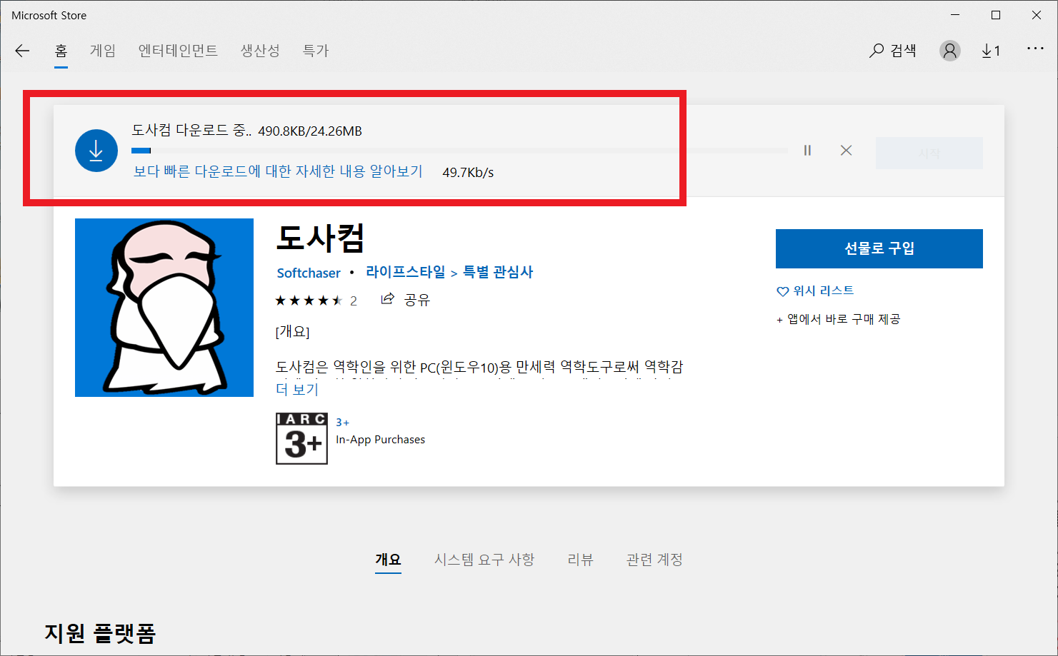
Task: Click the 490.8KB/24.26MB size text
Action: pos(310,131)
